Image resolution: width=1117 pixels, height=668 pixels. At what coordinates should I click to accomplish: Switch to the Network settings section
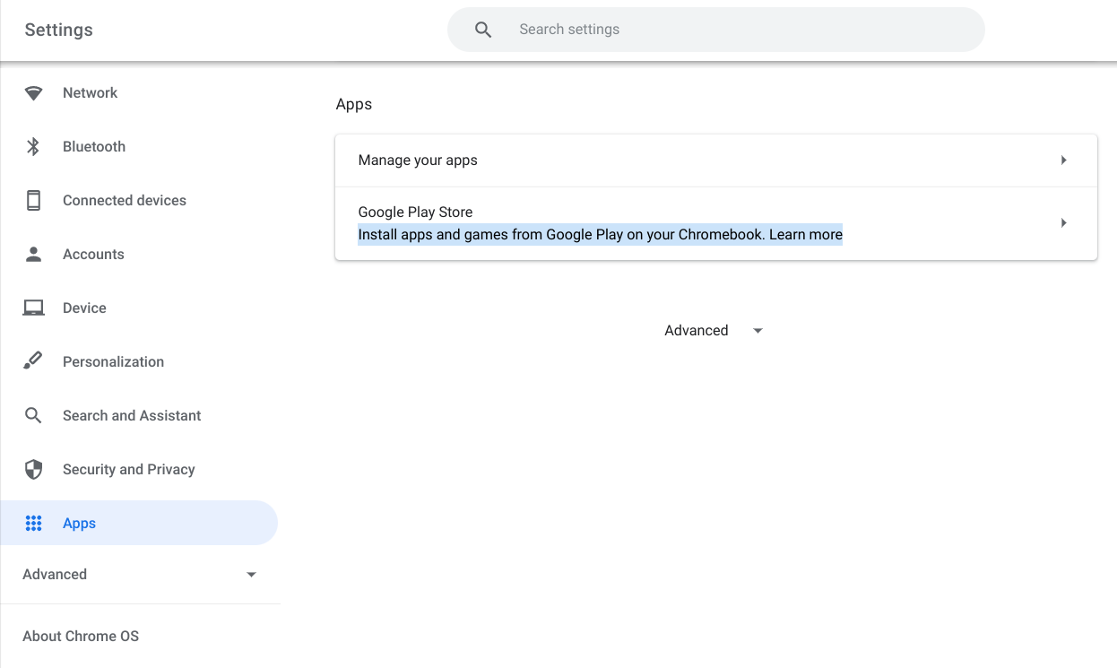click(x=90, y=92)
